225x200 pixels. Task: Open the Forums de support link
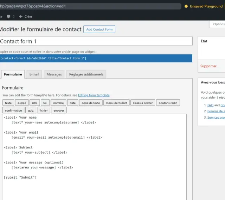(x=216, y=111)
